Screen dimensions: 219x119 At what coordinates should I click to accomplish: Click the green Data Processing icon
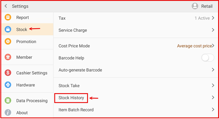8,101
